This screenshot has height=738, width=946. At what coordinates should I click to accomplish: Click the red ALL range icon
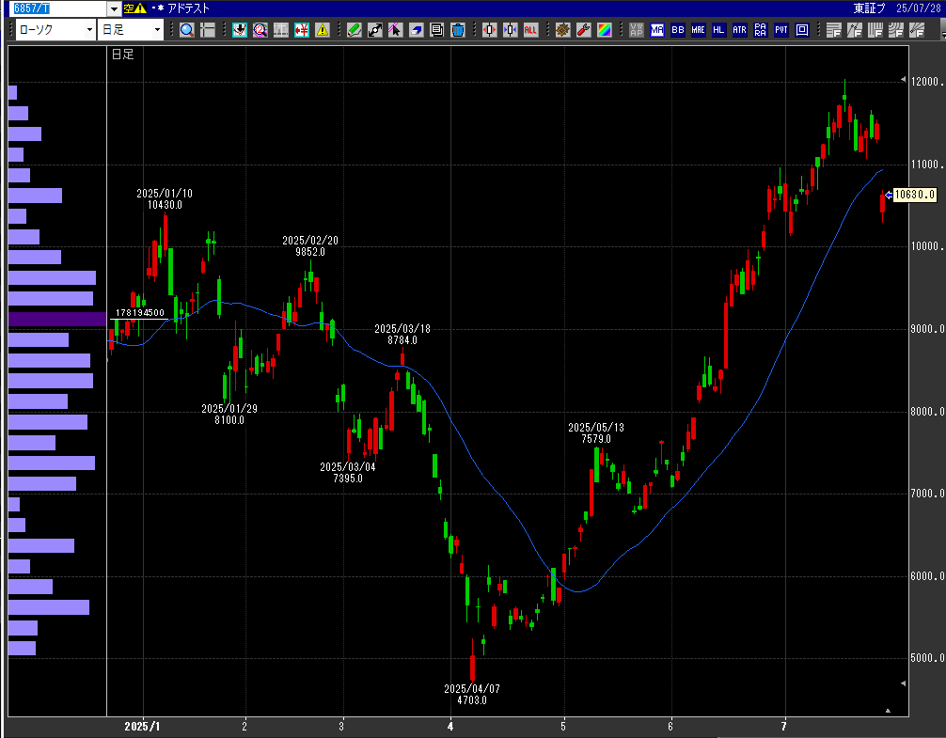pos(530,29)
